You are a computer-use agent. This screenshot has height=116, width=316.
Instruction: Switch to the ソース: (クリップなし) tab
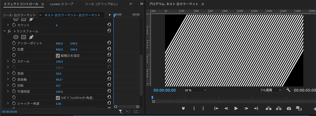pyautogui.click(x=101, y=4)
